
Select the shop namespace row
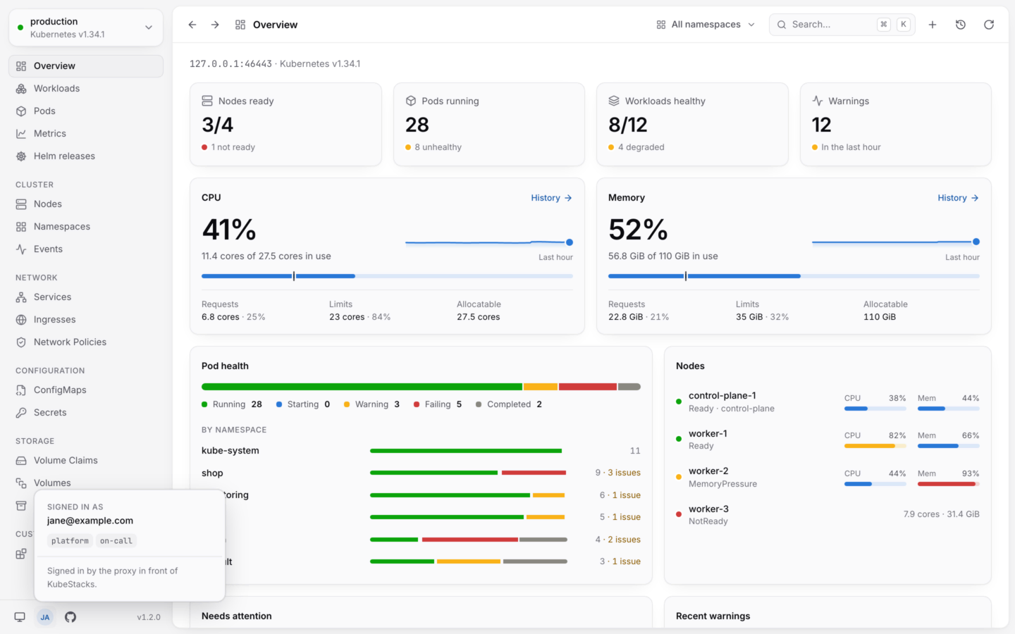pyautogui.click(x=421, y=473)
